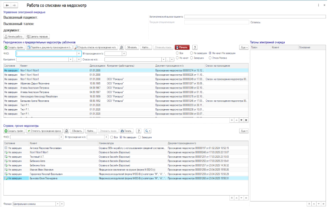Clear the ФИО field using its X icon
Viewport: 328px width, 207px height.
point(79,53)
